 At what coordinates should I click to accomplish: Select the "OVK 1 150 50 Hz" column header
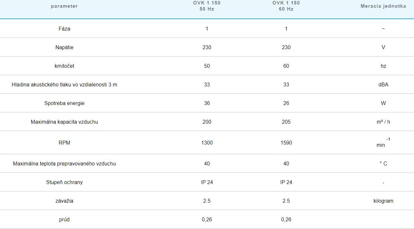click(x=207, y=6)
